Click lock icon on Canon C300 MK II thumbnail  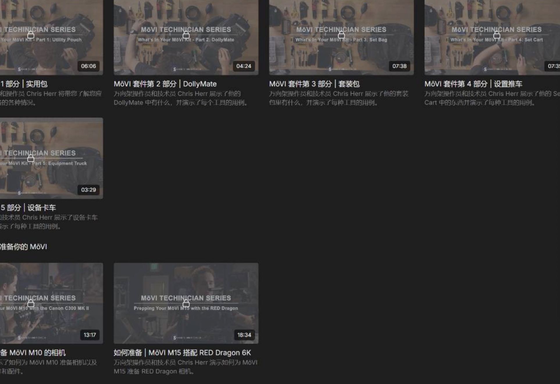coord(31,304)
